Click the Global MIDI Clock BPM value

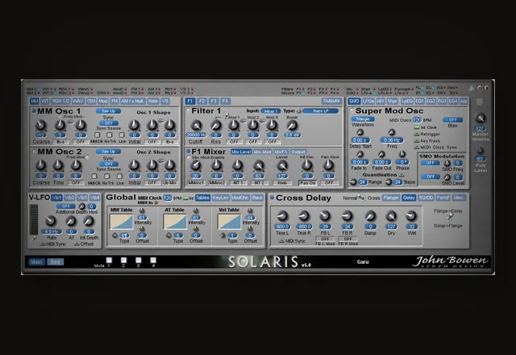[x=168, y=198]
